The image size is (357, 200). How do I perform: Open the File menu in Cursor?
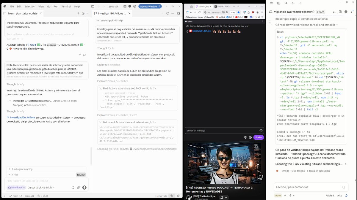coord(12,6)
